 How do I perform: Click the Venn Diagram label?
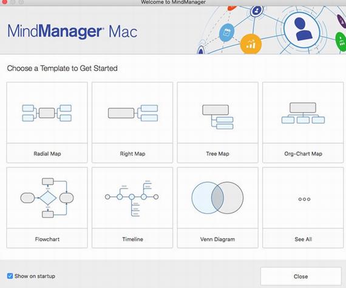217,239
